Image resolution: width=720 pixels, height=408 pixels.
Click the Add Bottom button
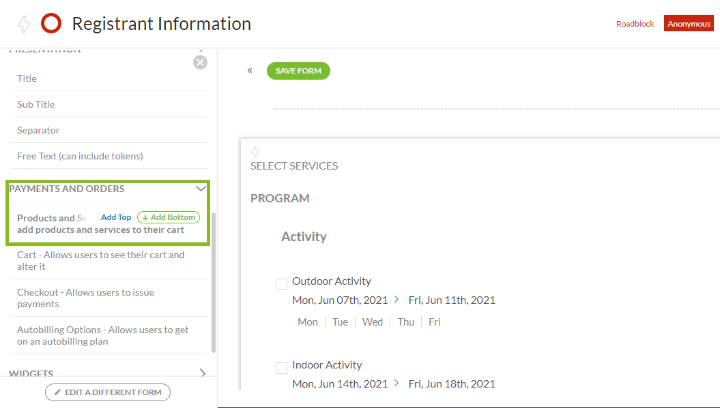coord(169,217)
